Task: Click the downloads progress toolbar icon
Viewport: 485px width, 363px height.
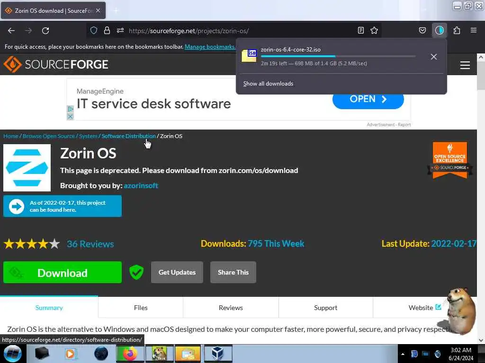Action: coord(440,30)
